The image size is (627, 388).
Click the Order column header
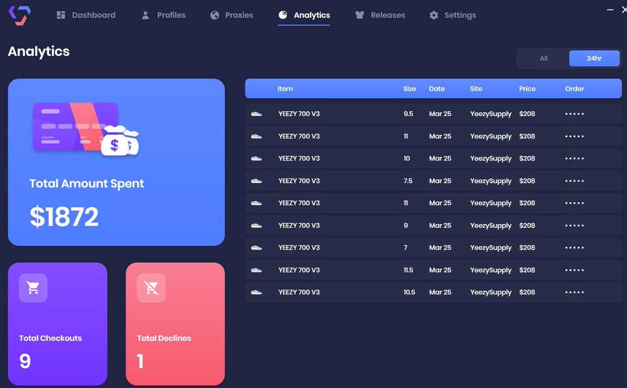coord(575,89)
